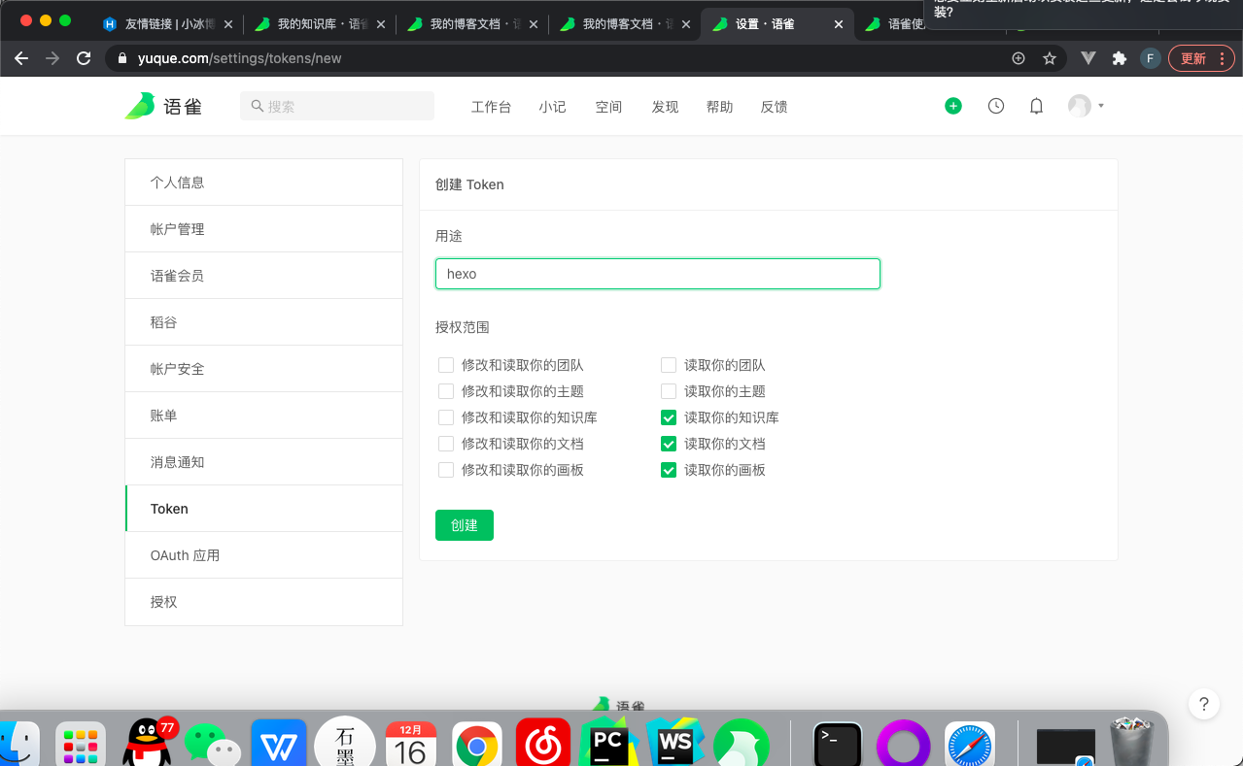Open 发现 in top navigation

coord(665,107)
